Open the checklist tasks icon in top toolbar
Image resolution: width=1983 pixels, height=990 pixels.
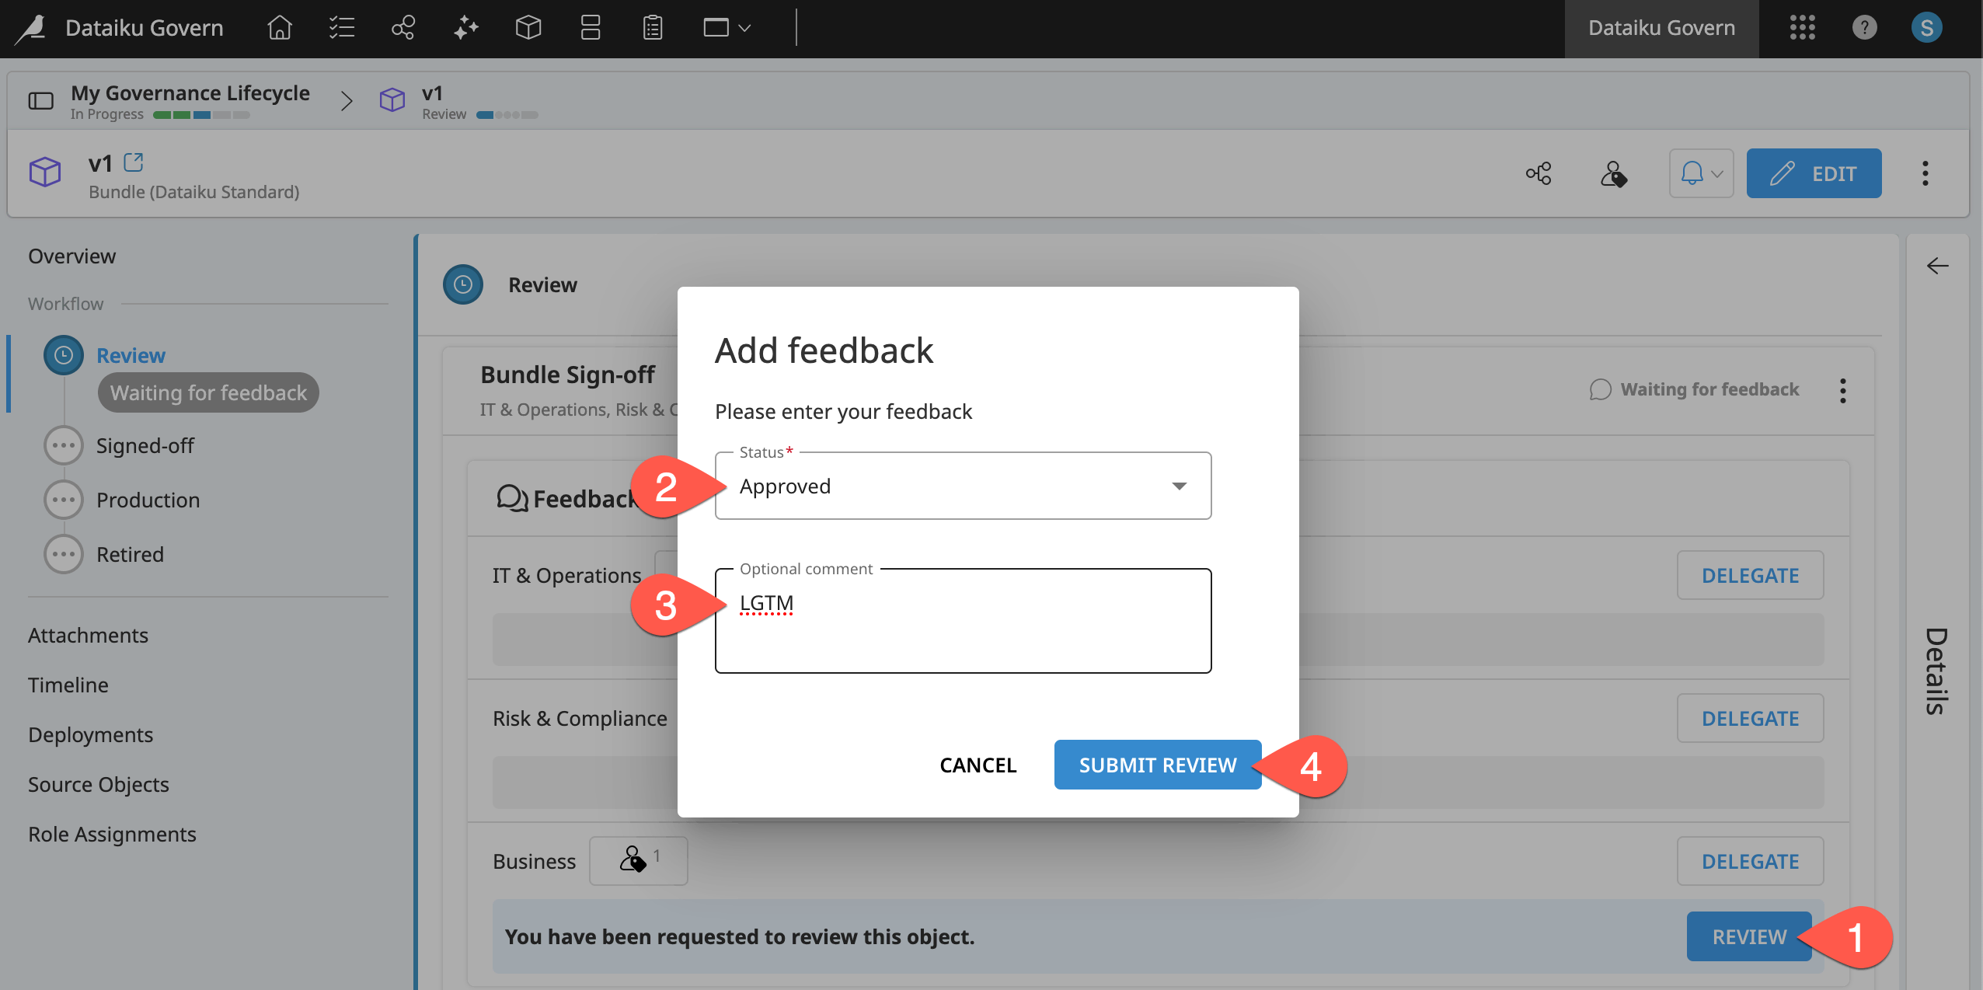pos(340,28)
